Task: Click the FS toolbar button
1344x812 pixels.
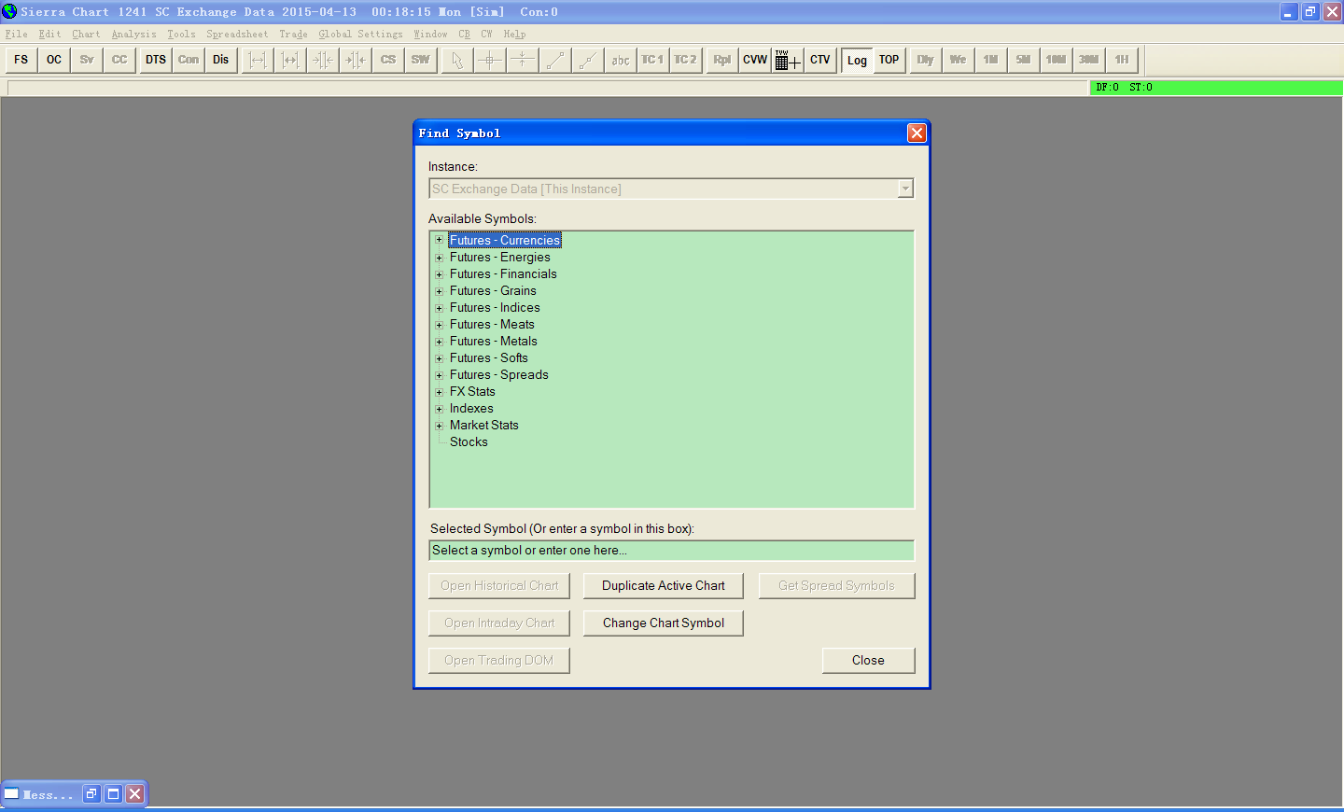Action: click(x=21, y=60)
